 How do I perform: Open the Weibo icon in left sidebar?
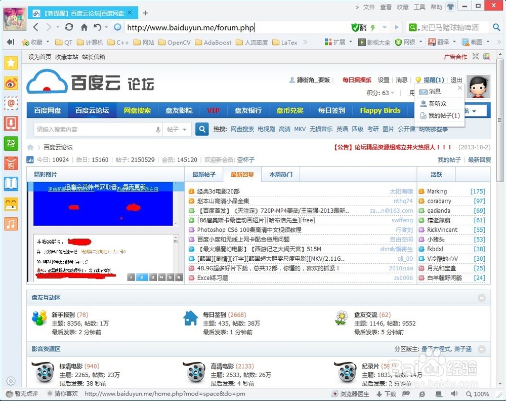[x=11, y=84]
